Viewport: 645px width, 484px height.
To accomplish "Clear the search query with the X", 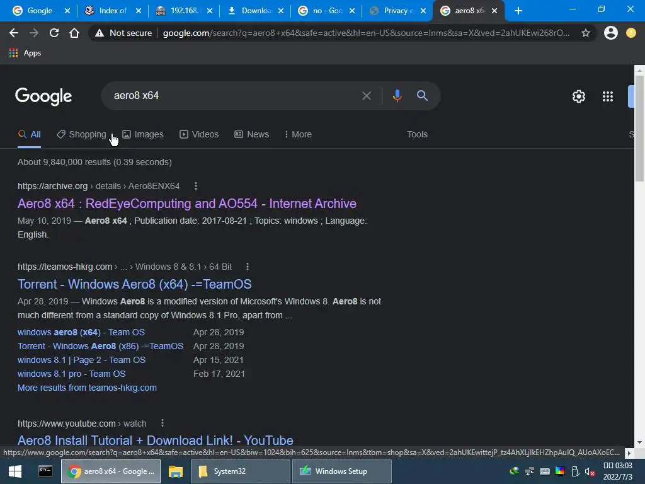I will point(366,96).
